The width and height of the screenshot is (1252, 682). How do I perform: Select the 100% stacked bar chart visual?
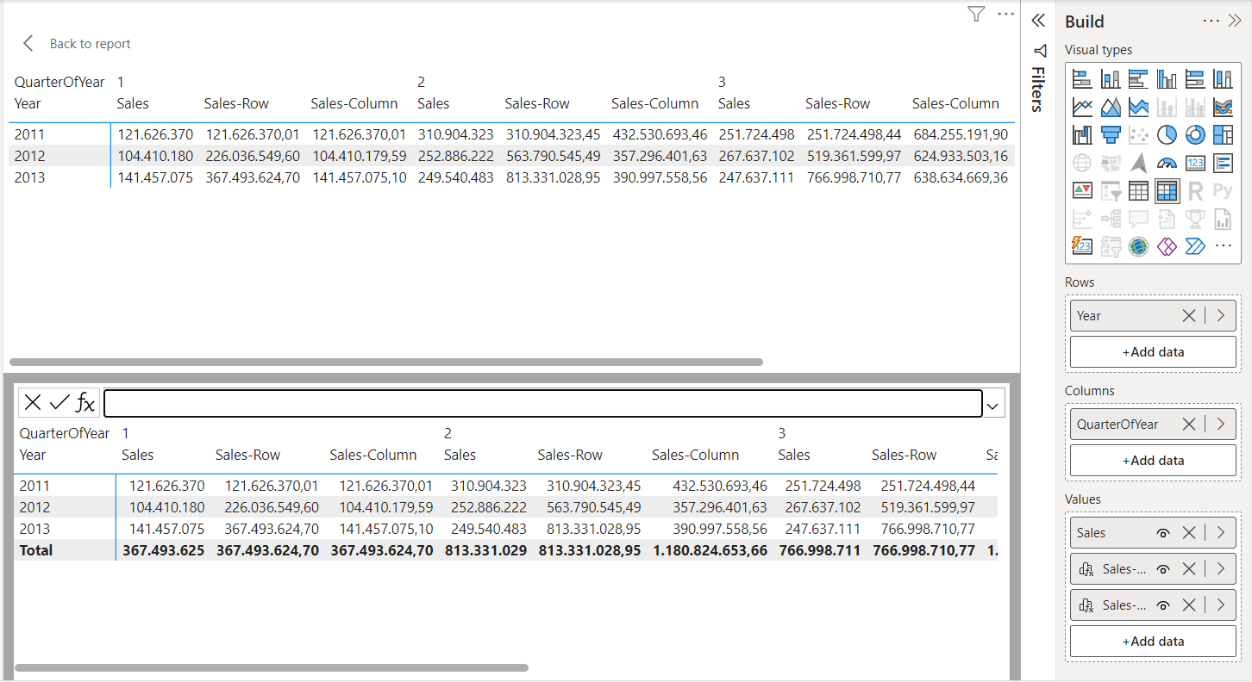click(1195, 79)
